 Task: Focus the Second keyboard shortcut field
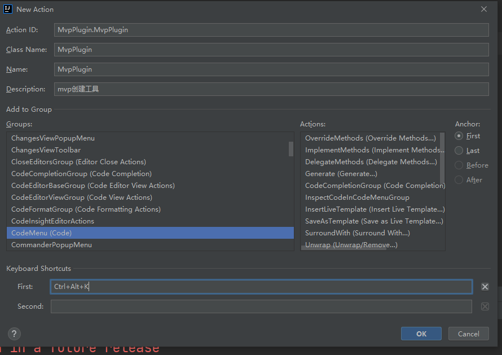(x=261, y=306)
